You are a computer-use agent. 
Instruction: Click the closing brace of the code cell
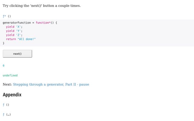click(x=3, y=43)
